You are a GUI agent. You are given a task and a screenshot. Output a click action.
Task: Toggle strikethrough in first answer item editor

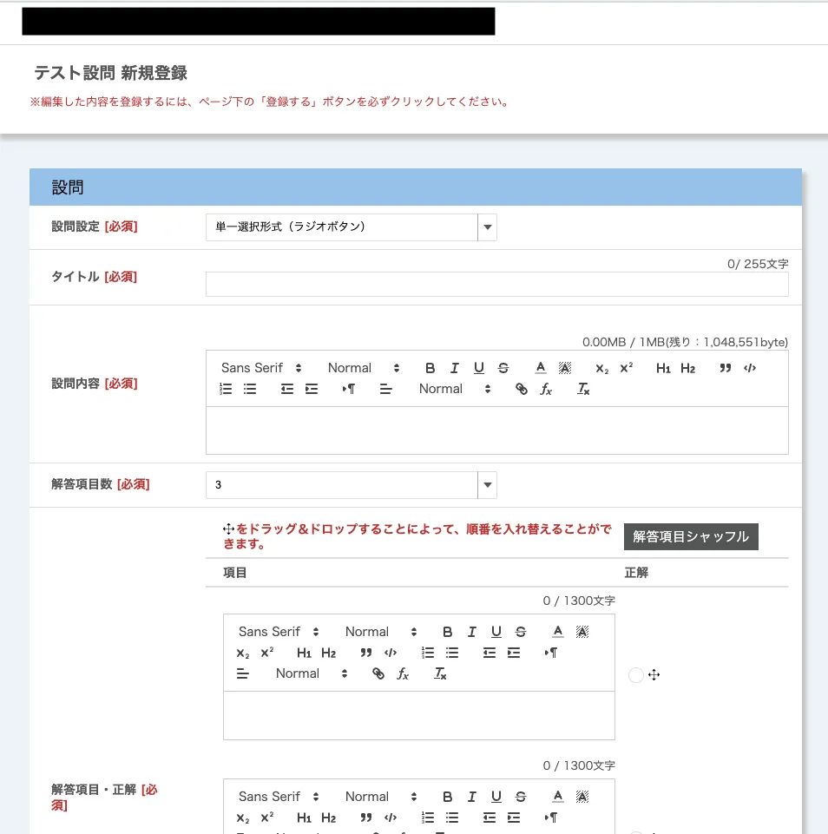coord(521,632)
